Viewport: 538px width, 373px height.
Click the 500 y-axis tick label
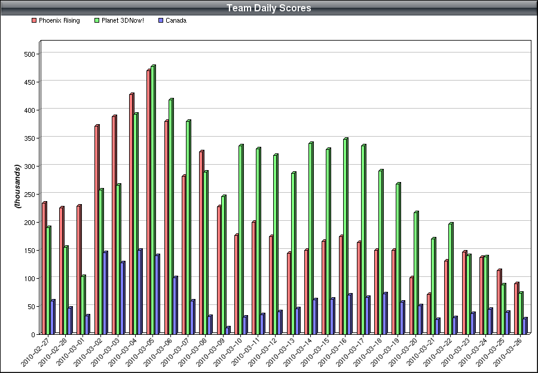tap(29, 54)
